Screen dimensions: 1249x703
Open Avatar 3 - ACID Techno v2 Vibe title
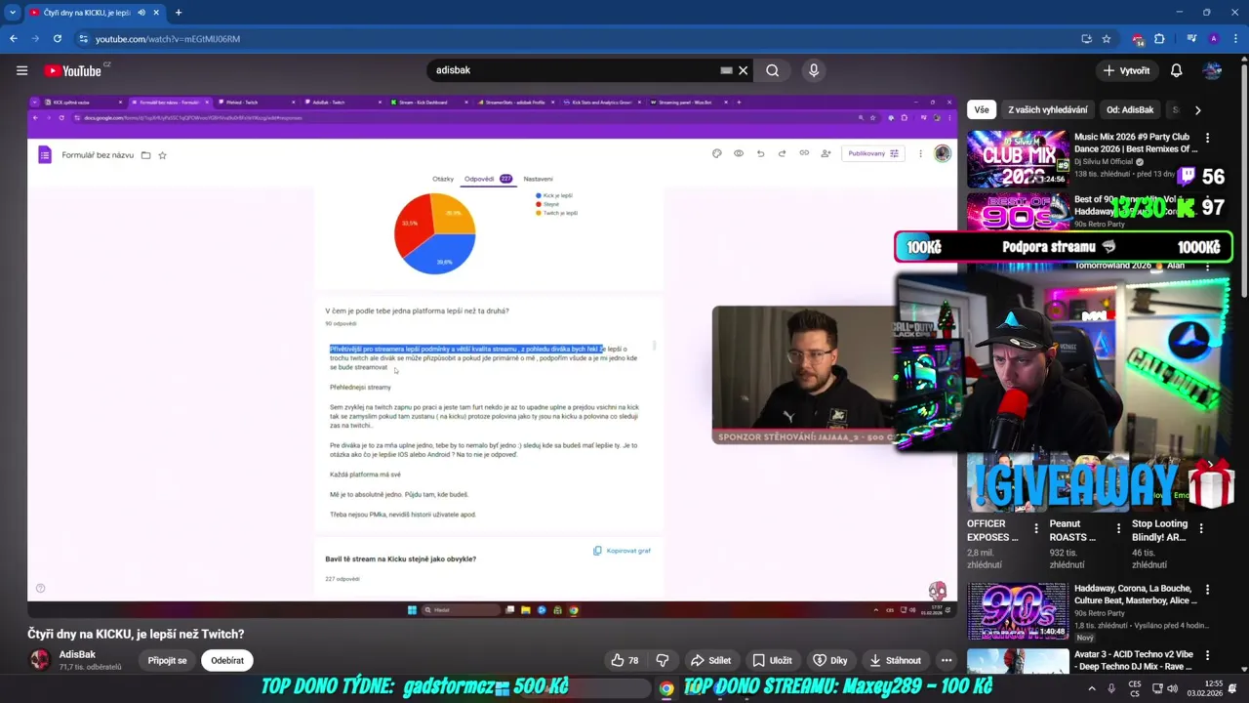[x=1135, y=661]
